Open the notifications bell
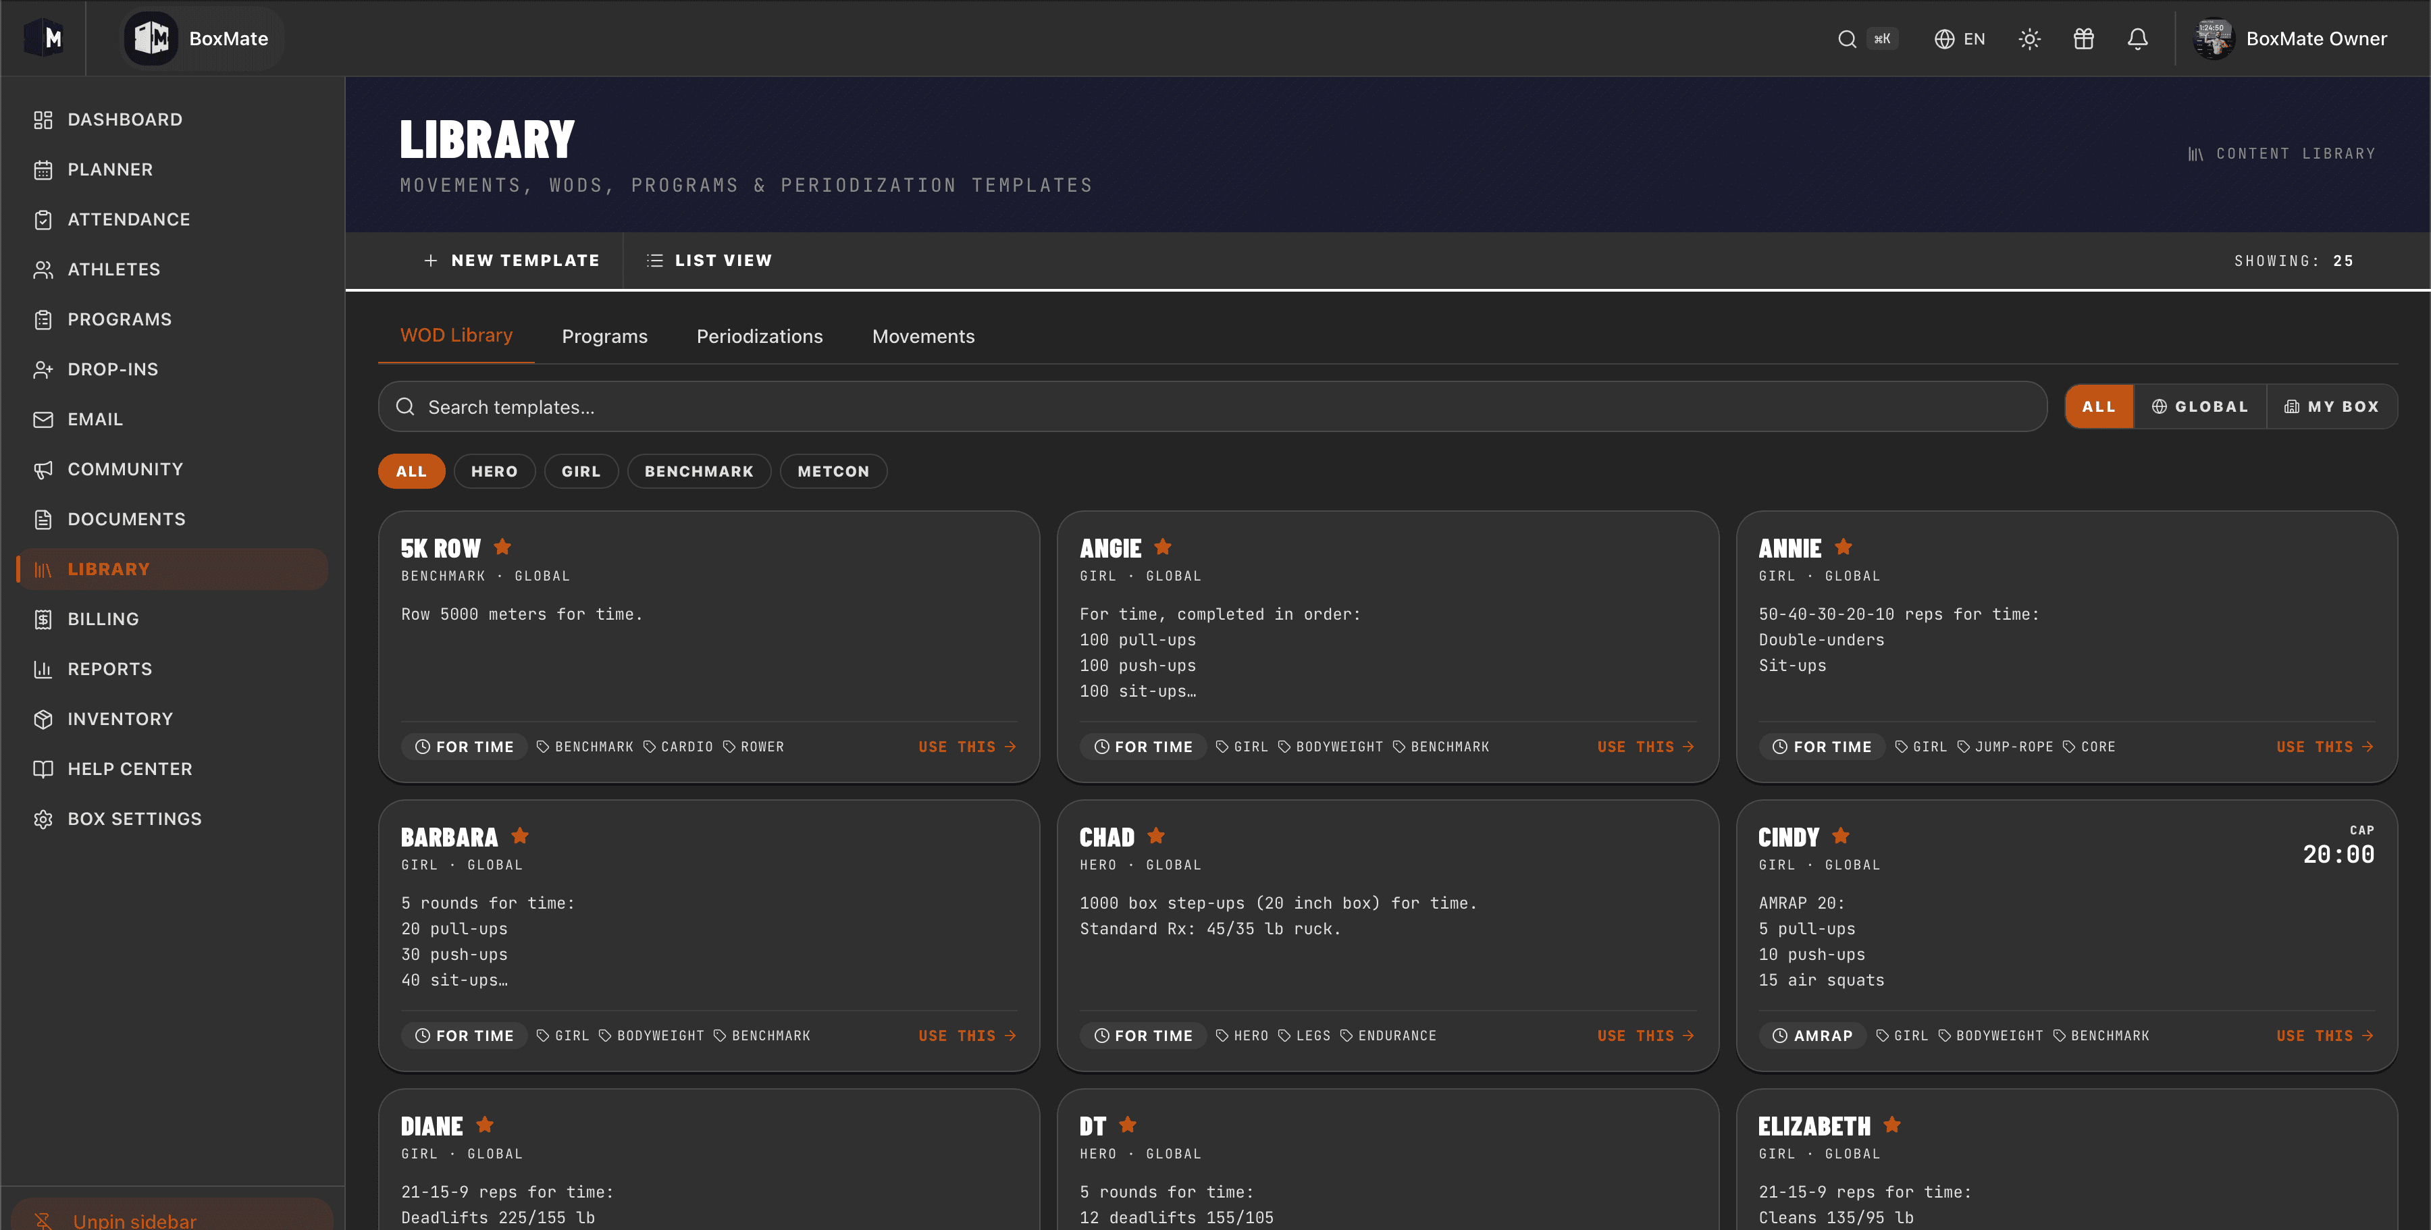Viewport: 2431px width, 1230px height. click(x=2137, y=38)
